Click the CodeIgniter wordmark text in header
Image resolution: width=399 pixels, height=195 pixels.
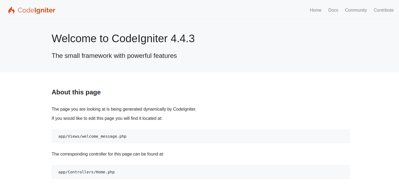37,10
